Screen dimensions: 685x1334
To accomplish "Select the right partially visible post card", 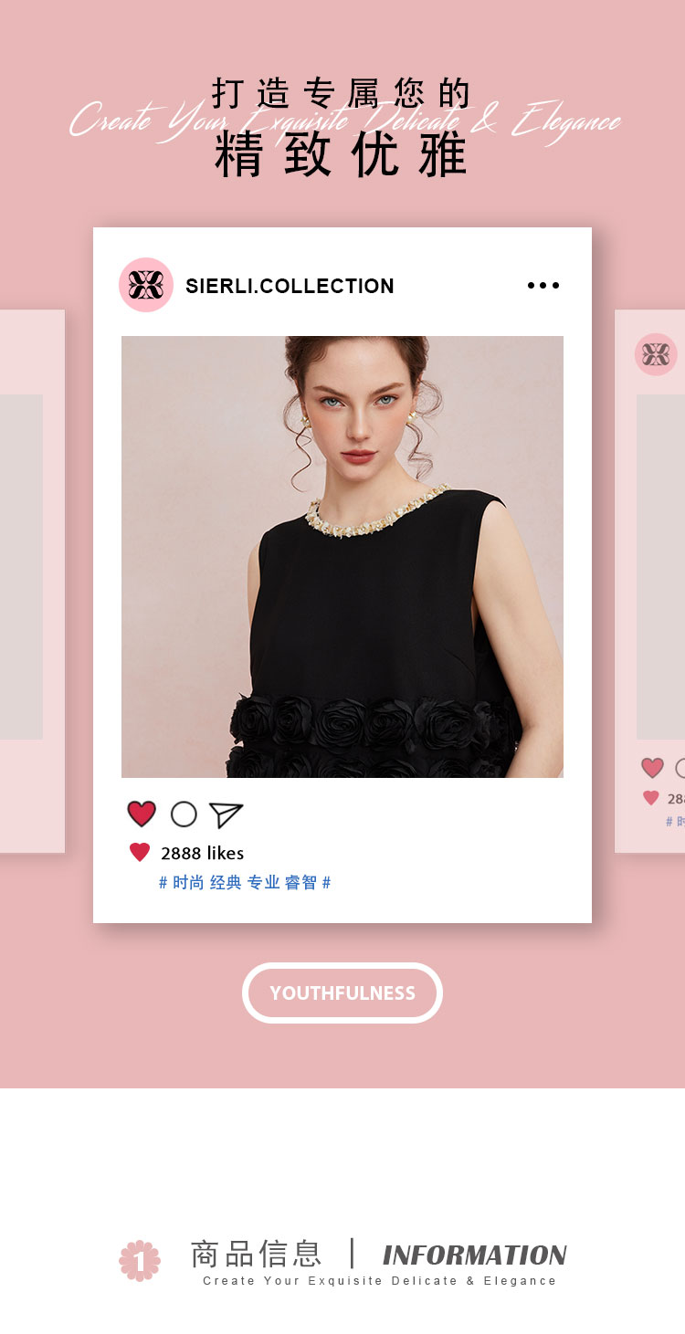I will point(650,581).
